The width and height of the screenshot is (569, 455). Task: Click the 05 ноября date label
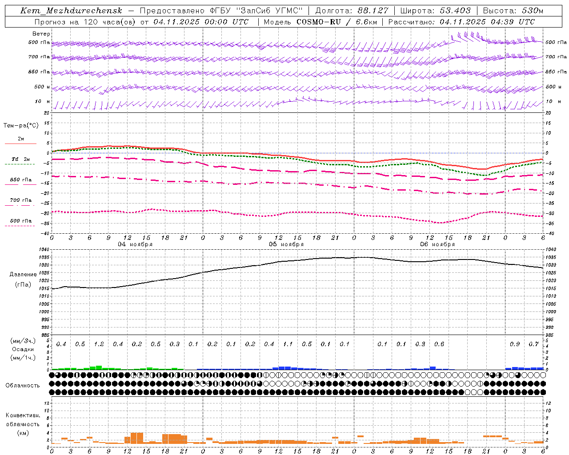(286, 244)
